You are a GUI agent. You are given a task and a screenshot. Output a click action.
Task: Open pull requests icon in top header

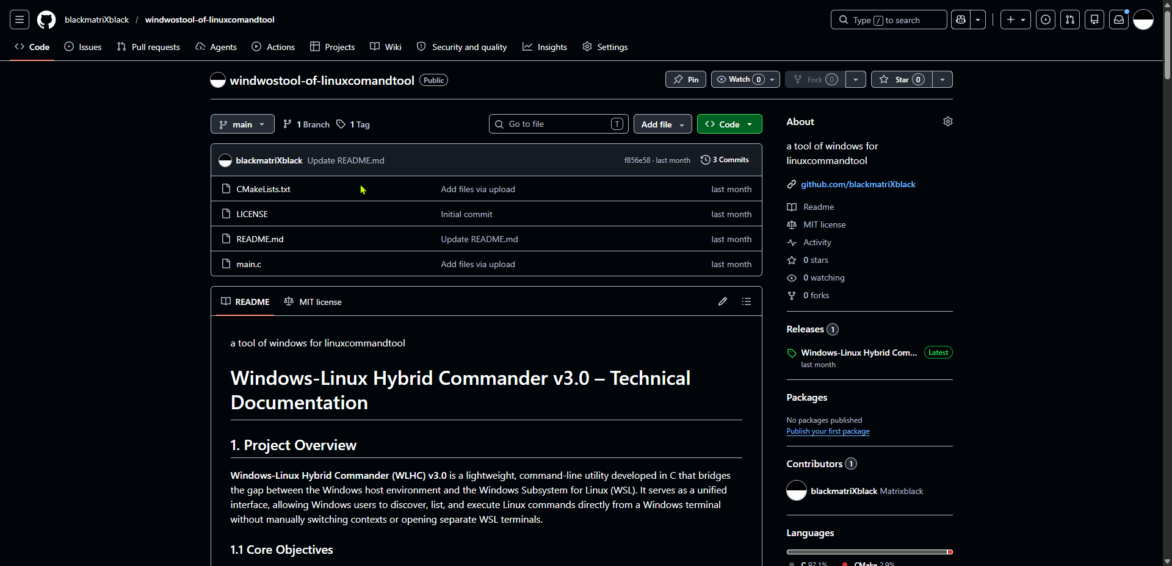pyautogui.click(x=1070, y=20)
